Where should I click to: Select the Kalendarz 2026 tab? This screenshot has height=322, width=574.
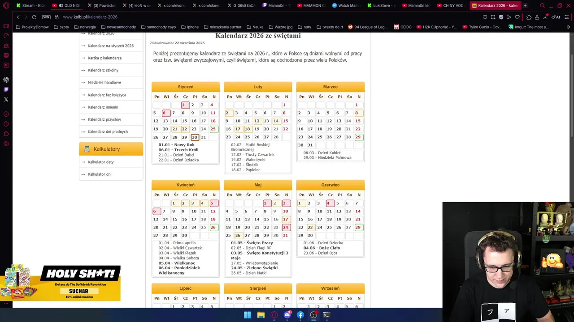495,5
